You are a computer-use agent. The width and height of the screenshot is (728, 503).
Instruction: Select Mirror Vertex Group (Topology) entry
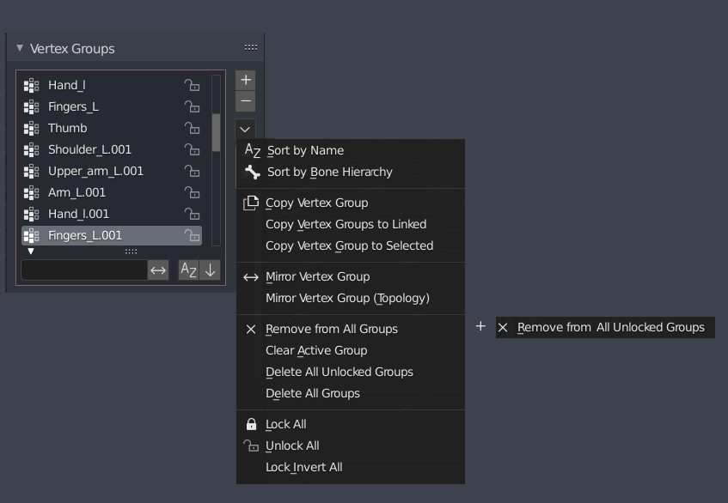[x=347, y=298]
